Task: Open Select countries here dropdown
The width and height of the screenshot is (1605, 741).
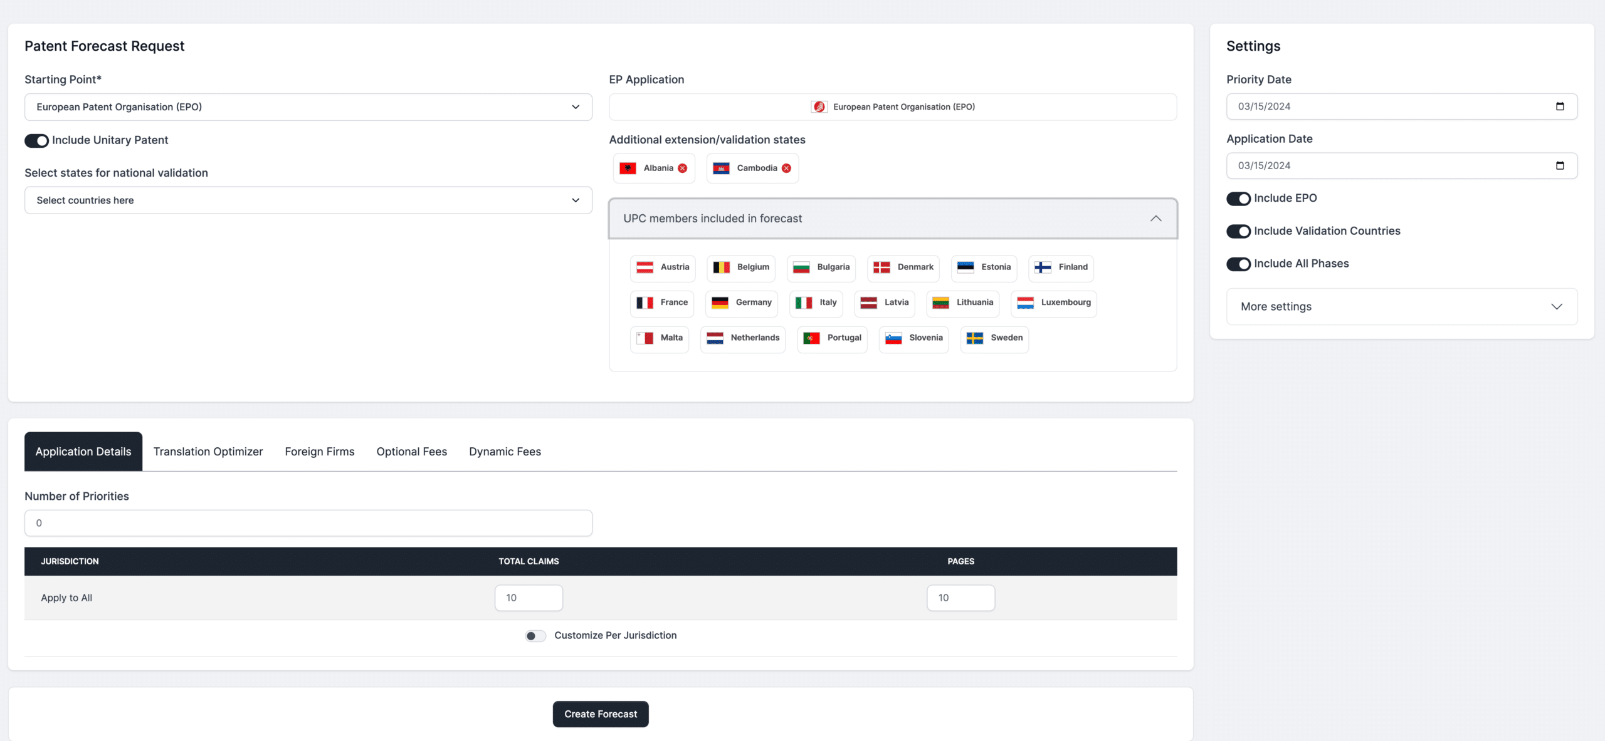Action: pyautogui.click(x=308, y=200)
